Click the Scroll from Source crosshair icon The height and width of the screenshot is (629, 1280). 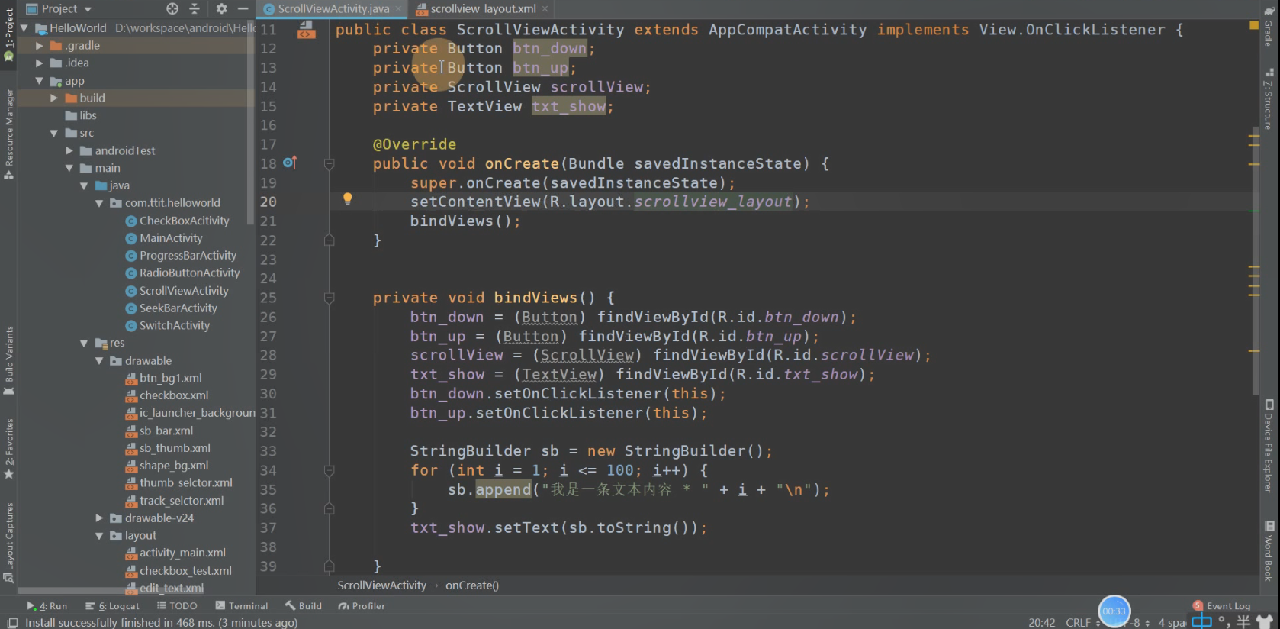[172, 8]
